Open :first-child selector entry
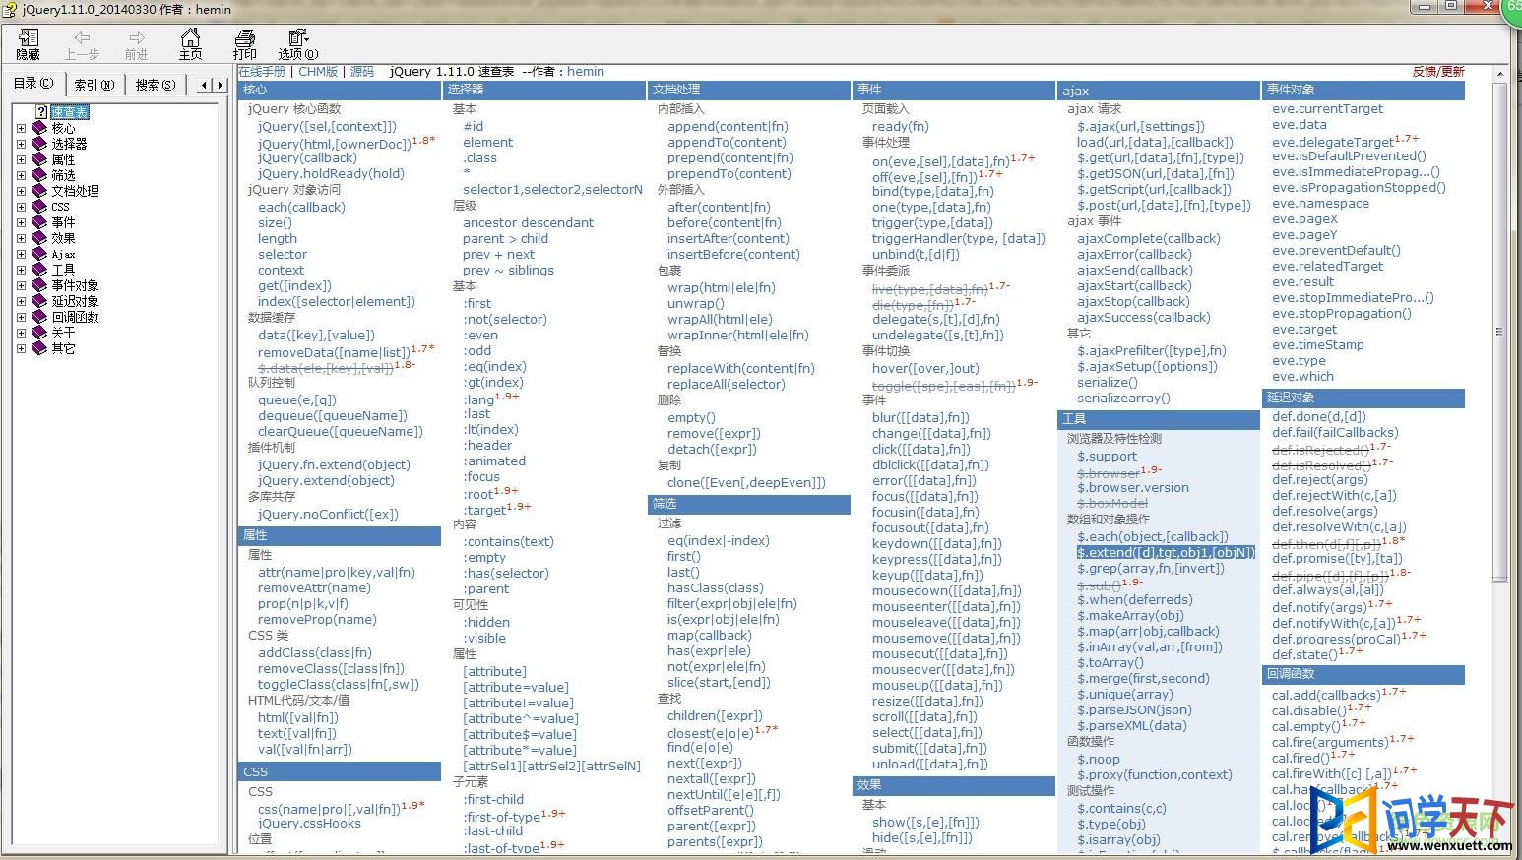 coord(493,799)
